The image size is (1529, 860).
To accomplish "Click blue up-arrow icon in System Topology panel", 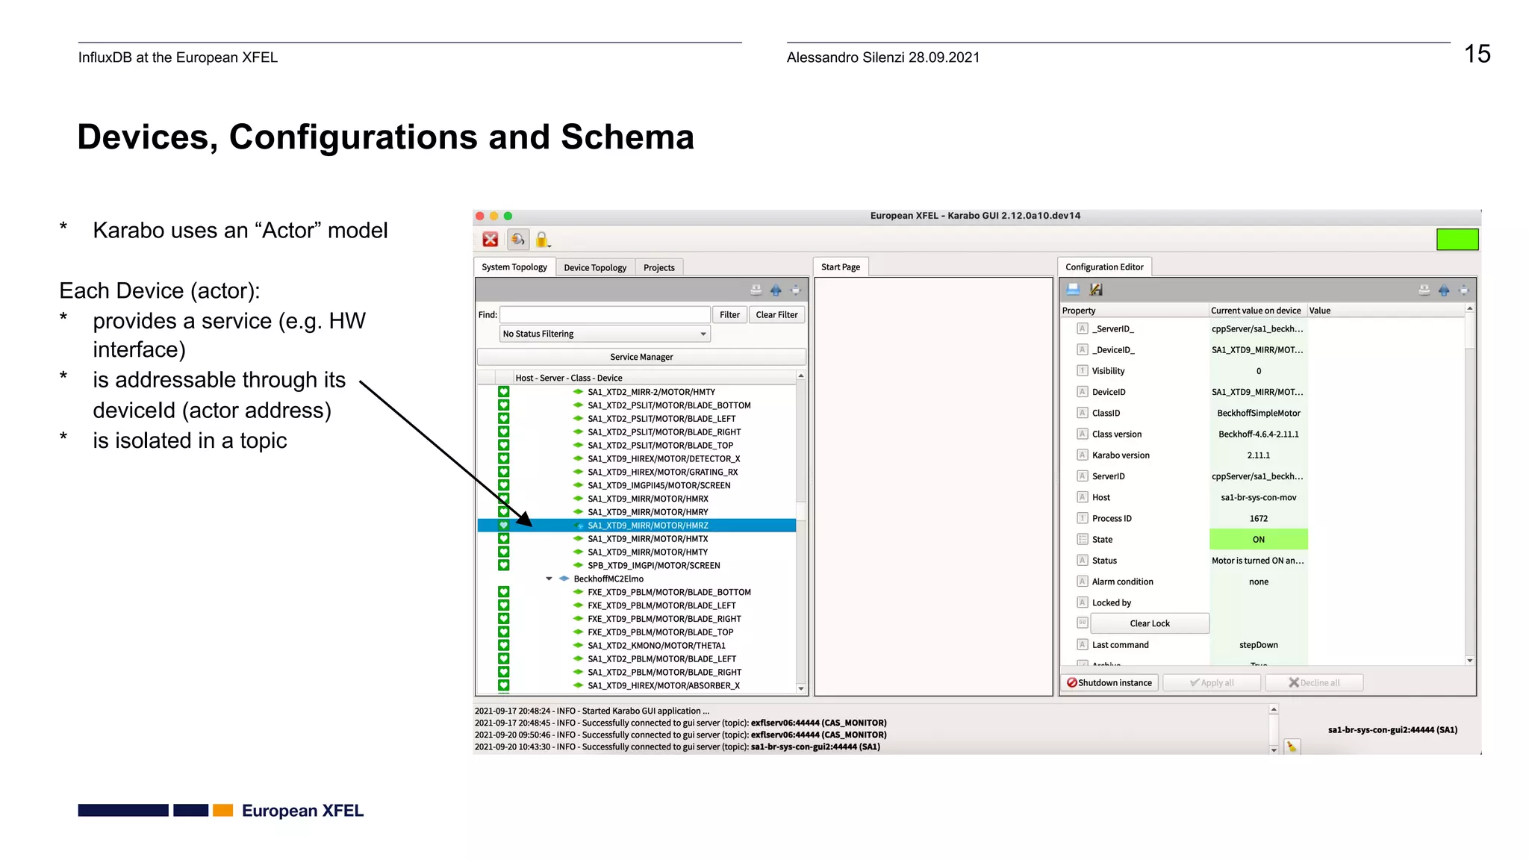I will [x=776, y=290].
